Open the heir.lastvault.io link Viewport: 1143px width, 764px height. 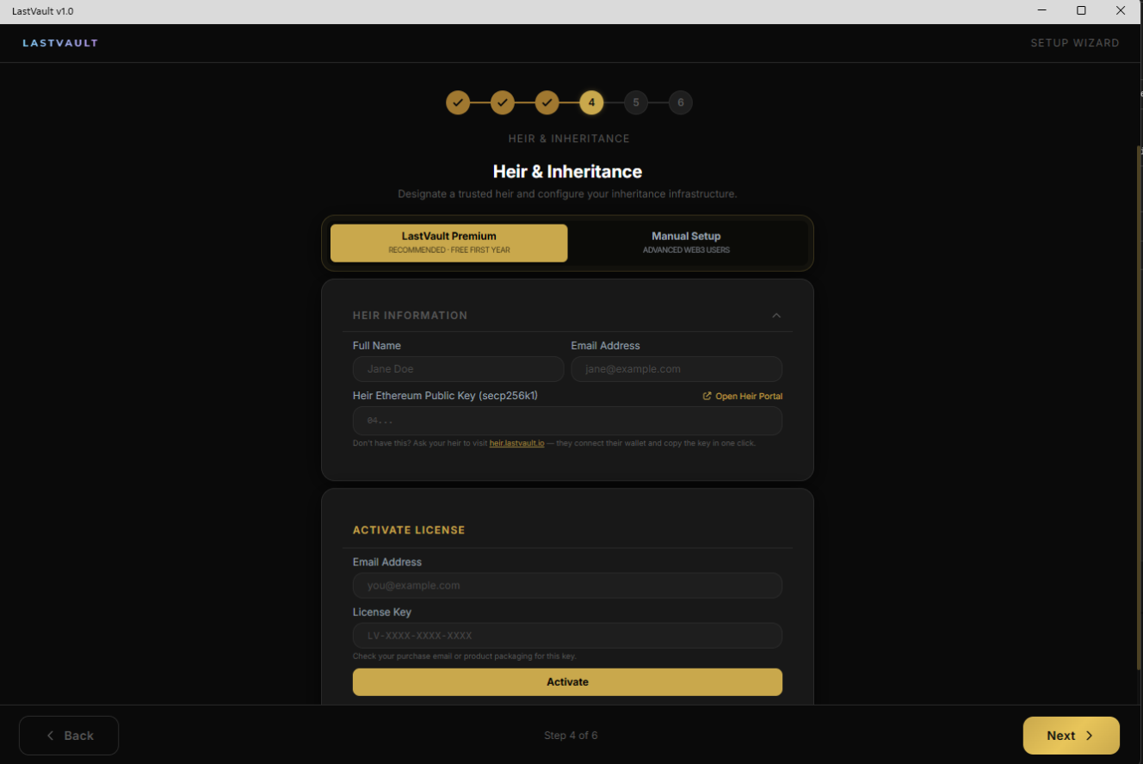[x=516, y=443]
